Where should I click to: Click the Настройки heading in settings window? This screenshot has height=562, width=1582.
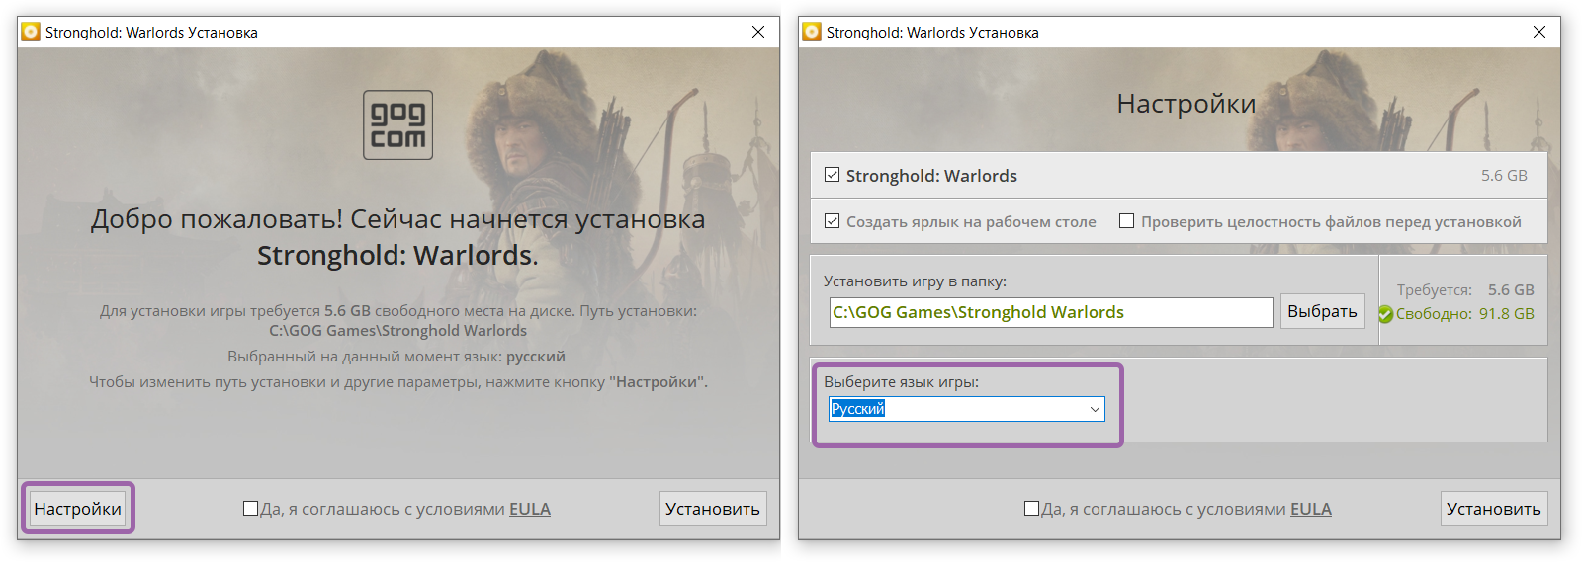(x=1186, y=104)
